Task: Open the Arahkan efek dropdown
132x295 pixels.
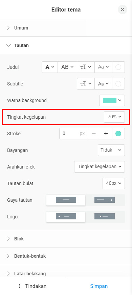Action: coord(100,167)
